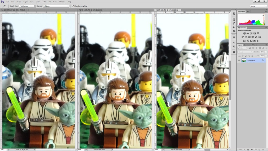
Task: Click the Opacity 100% field
Action: point(262,52)
